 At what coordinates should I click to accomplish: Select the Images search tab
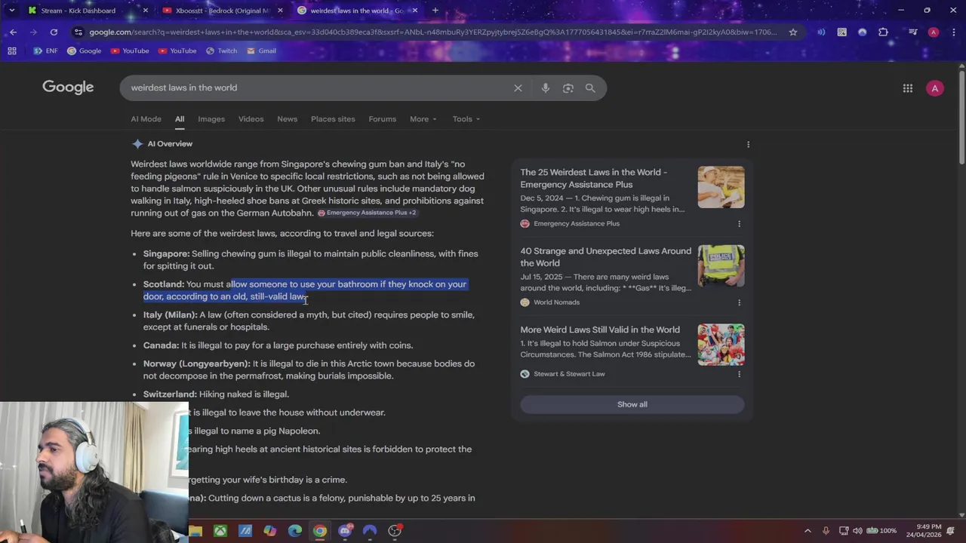point(211,119)
